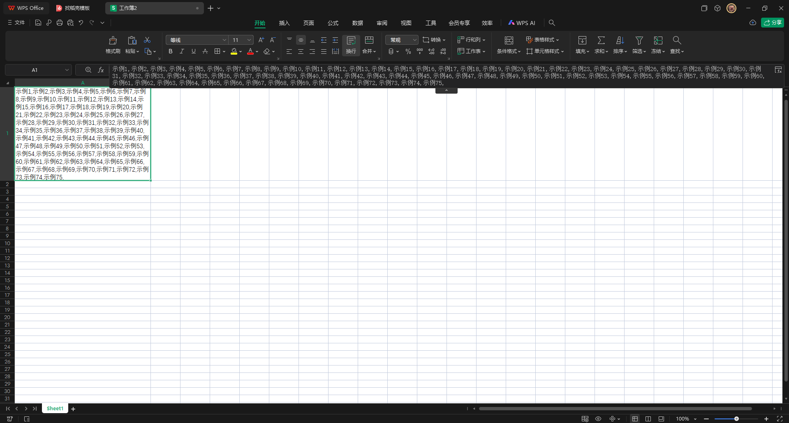Viewport: 789px width, 423px height.
Task: Increase font size with the A+ icon
Action: [x=261, y=40]
